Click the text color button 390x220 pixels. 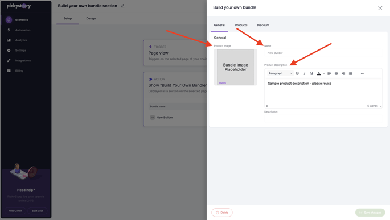click(x=319, y=73)
